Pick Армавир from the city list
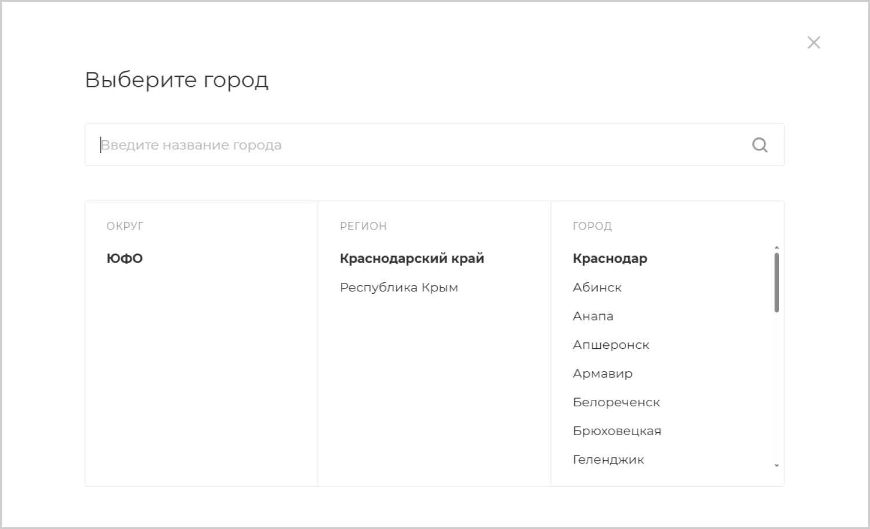 (603, 374)
